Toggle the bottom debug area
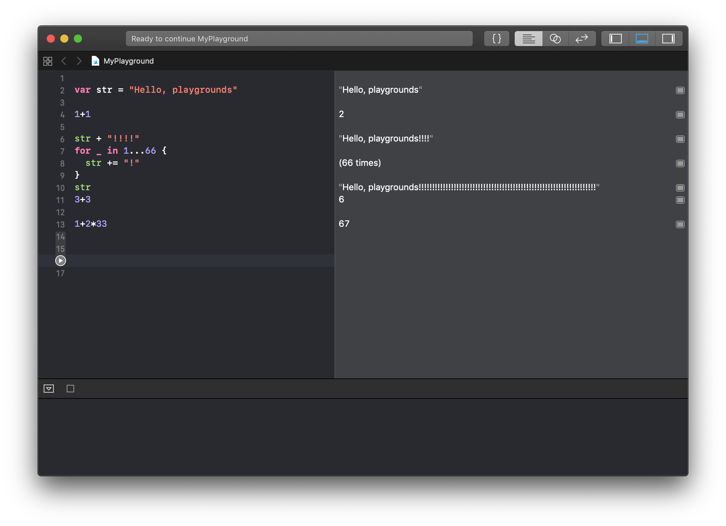The height and width of the screenshot is (526, 726). tap(642, 39)
